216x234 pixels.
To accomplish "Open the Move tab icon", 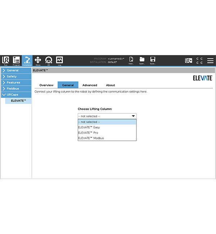I will point(38,60).
